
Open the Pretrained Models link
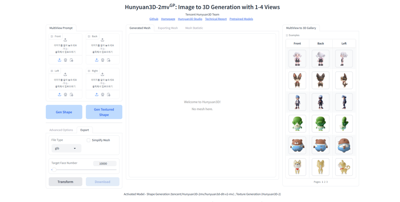pyautogui.click(x=241, y=19)
